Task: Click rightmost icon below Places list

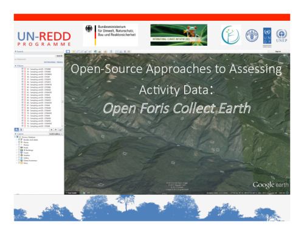Action: 61,130
